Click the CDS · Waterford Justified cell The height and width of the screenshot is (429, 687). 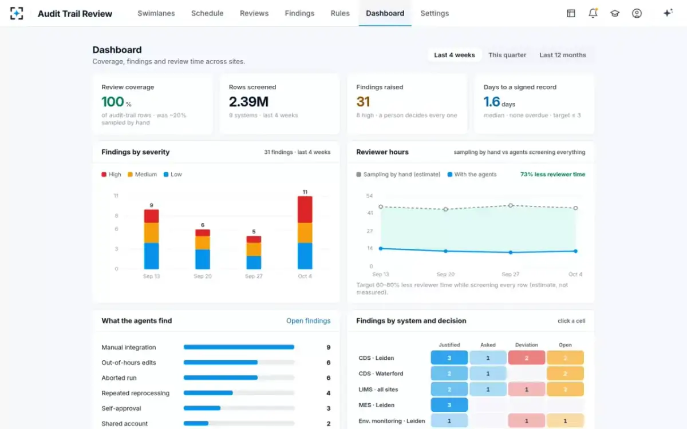coord(449,374)
